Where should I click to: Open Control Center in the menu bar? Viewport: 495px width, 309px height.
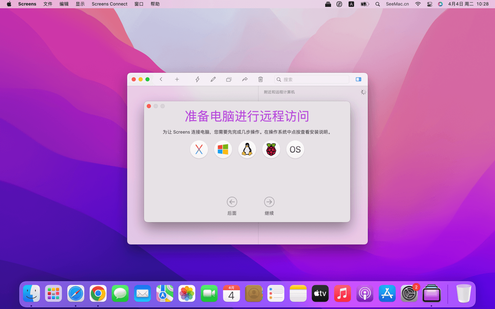click(430, 4)
